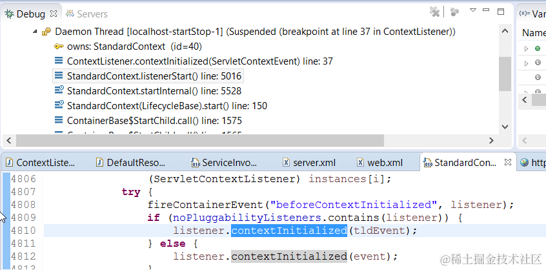Viewport: 546px width, 270px height.
Task: Close the StandardCon... editor tab
Action: click(x=508, y=162)
